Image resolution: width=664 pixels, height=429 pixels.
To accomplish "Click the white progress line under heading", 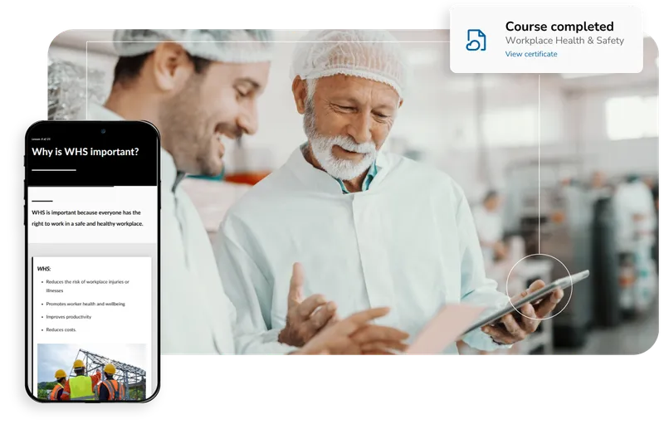I will pos(54,170).
